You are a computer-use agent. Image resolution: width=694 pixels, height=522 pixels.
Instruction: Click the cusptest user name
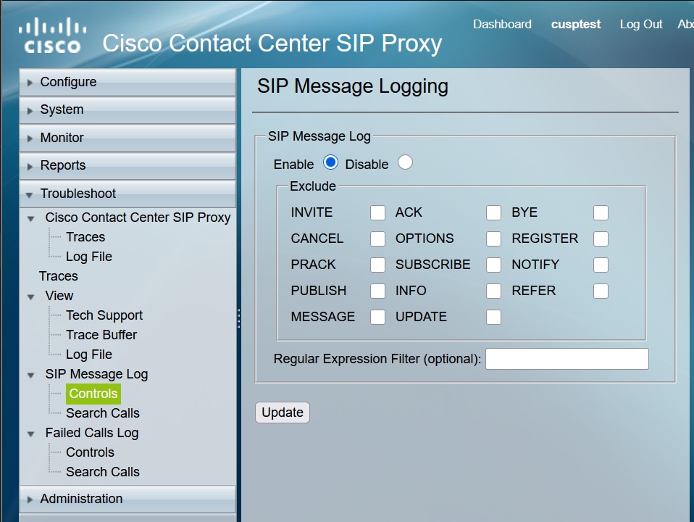click(x=575, y=24)
